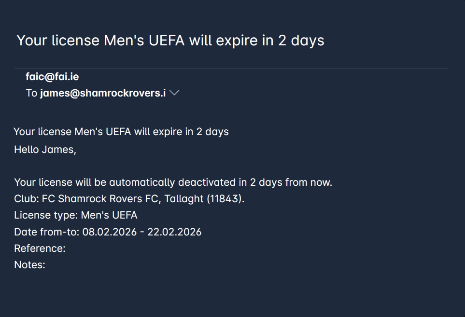Click "2 days" in the subject heading
This screenshot has height=317, width=465.
(301, 41)
